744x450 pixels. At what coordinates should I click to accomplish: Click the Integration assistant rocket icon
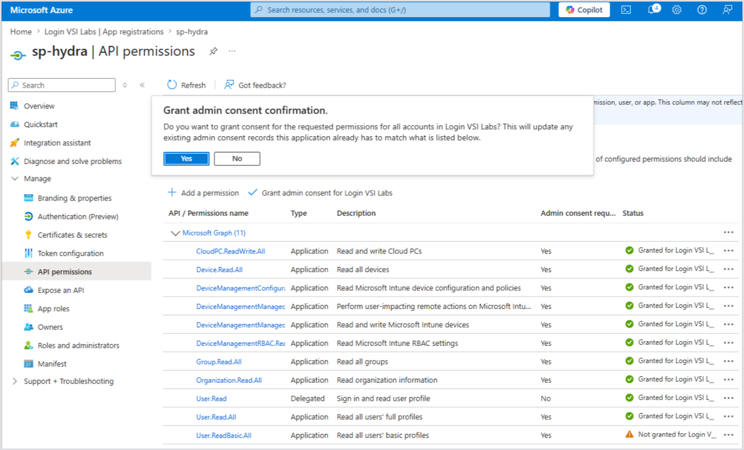click(15, 143)
